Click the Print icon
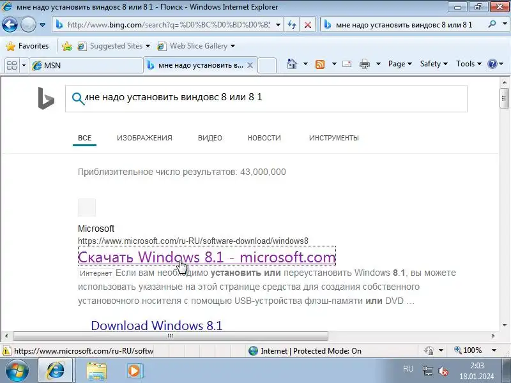The image size is (511, 383). coord(365,64)
